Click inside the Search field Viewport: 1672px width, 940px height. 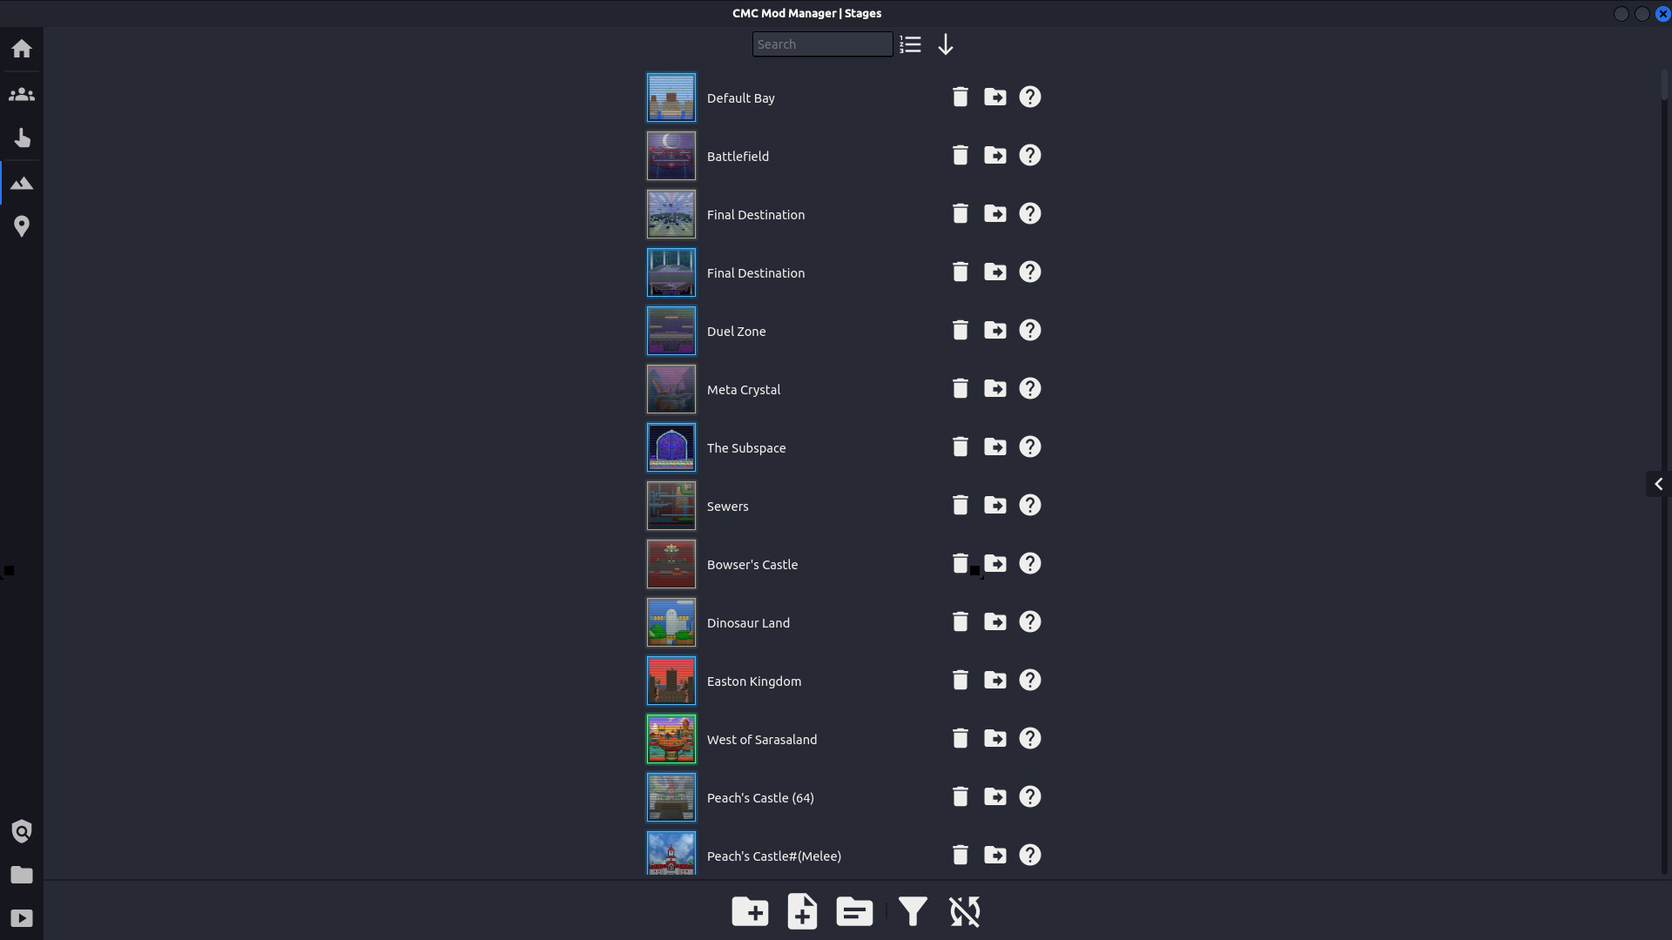[821, 44]
